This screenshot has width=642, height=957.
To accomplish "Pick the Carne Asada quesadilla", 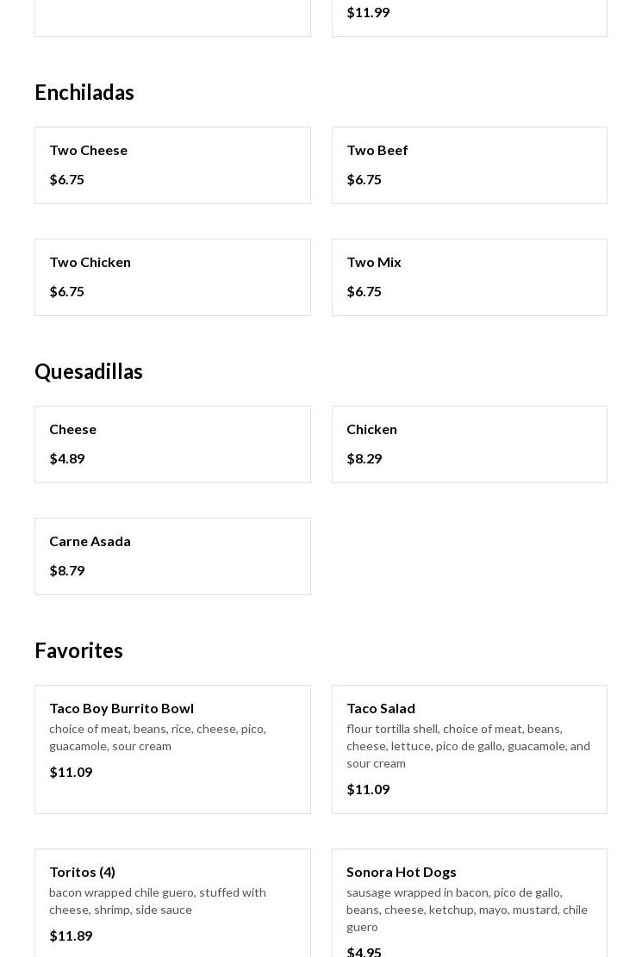I will click(x=172, y=556).
